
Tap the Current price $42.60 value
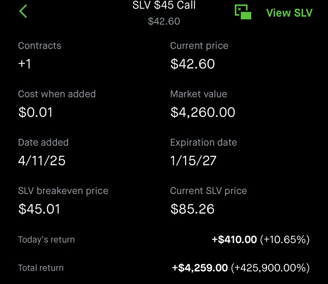tap(193, 64)
